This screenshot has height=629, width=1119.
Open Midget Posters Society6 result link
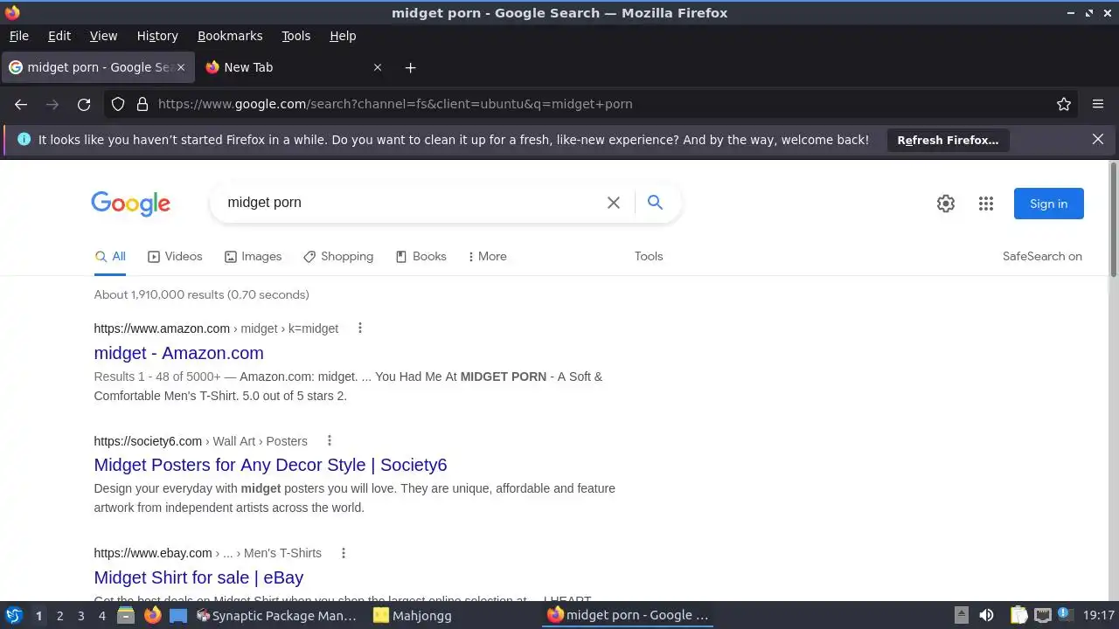pyautogui.click(x=270, y=465)
